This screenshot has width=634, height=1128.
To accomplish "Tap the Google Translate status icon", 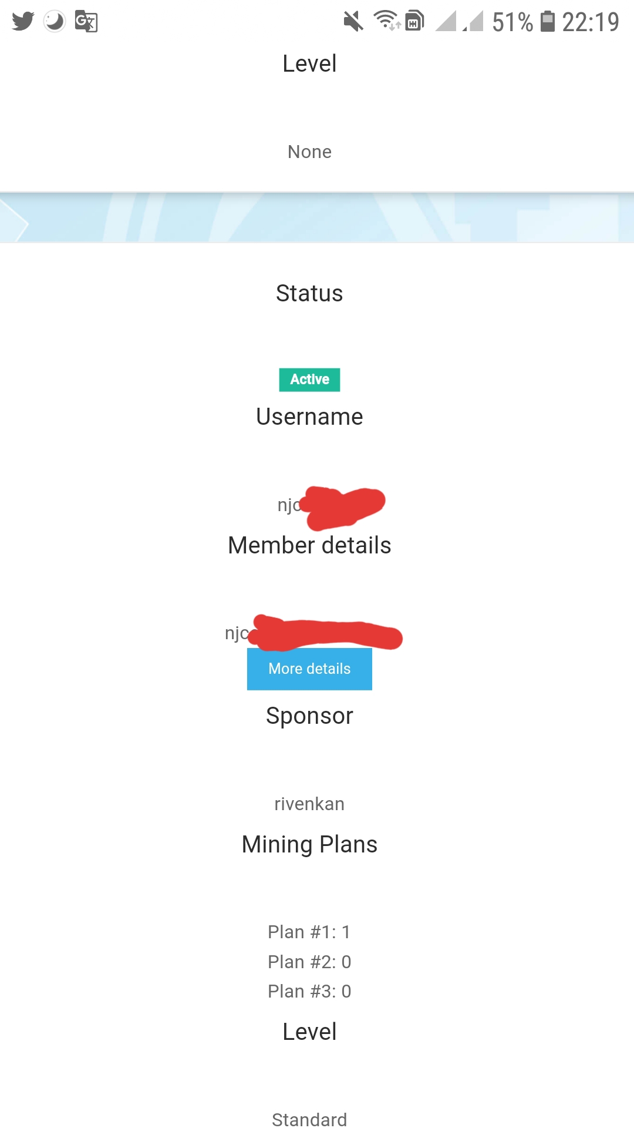I will coord(86,22).
